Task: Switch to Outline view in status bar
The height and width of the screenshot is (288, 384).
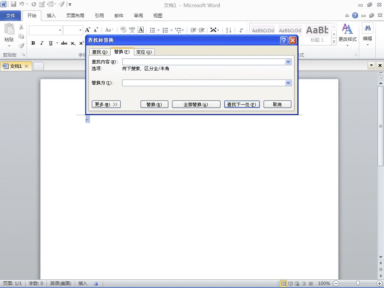Action: (304, 283)
